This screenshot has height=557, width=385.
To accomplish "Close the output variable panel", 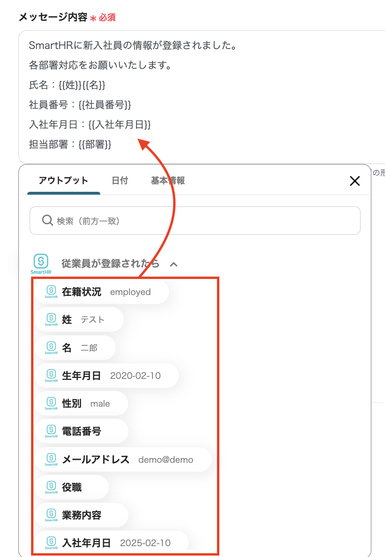I will click(354, 181).
